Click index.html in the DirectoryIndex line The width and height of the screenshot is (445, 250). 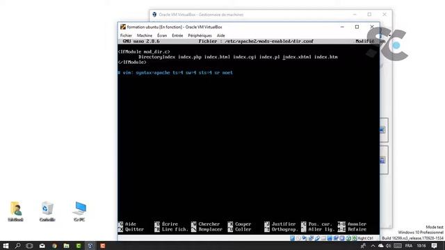coord(217,57)
